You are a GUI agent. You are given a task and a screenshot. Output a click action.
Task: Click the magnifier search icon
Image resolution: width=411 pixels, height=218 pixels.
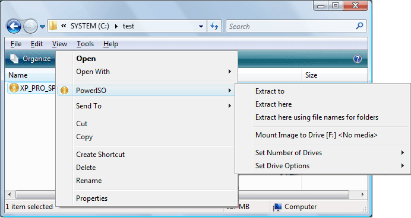360,26
